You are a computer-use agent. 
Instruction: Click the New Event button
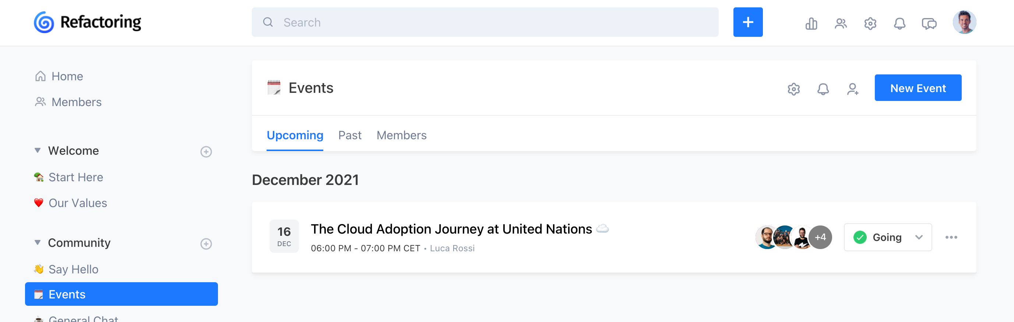point(918,88)
